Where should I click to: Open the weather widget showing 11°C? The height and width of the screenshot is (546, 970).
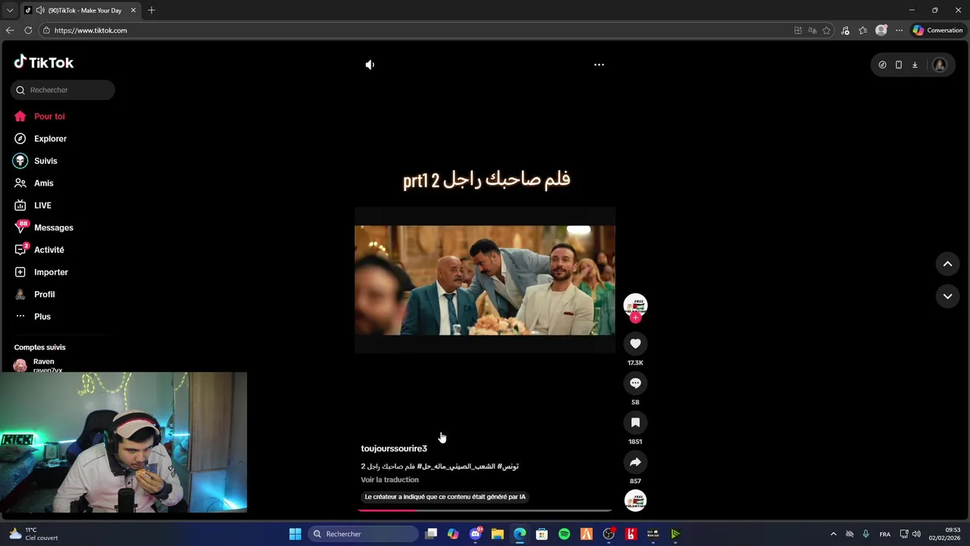[33, 534]
